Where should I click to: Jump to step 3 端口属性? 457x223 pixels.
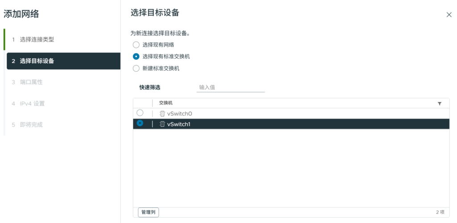pyautogui.click(x=31, y=82)
